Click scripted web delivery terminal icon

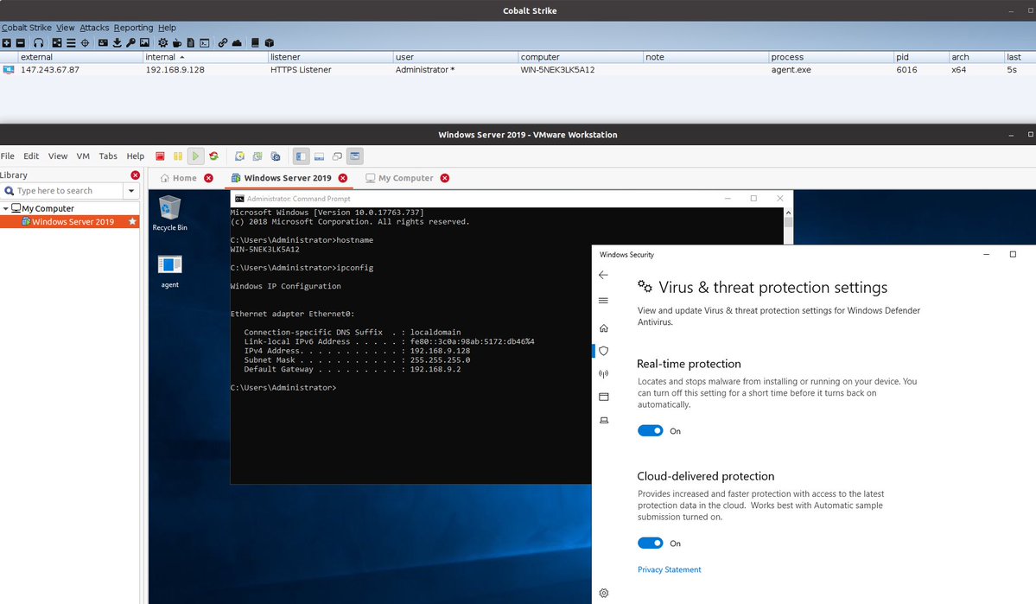click(x=205, y=43)
